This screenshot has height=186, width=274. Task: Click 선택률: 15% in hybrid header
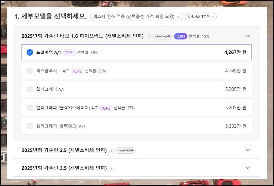point(199,37)
